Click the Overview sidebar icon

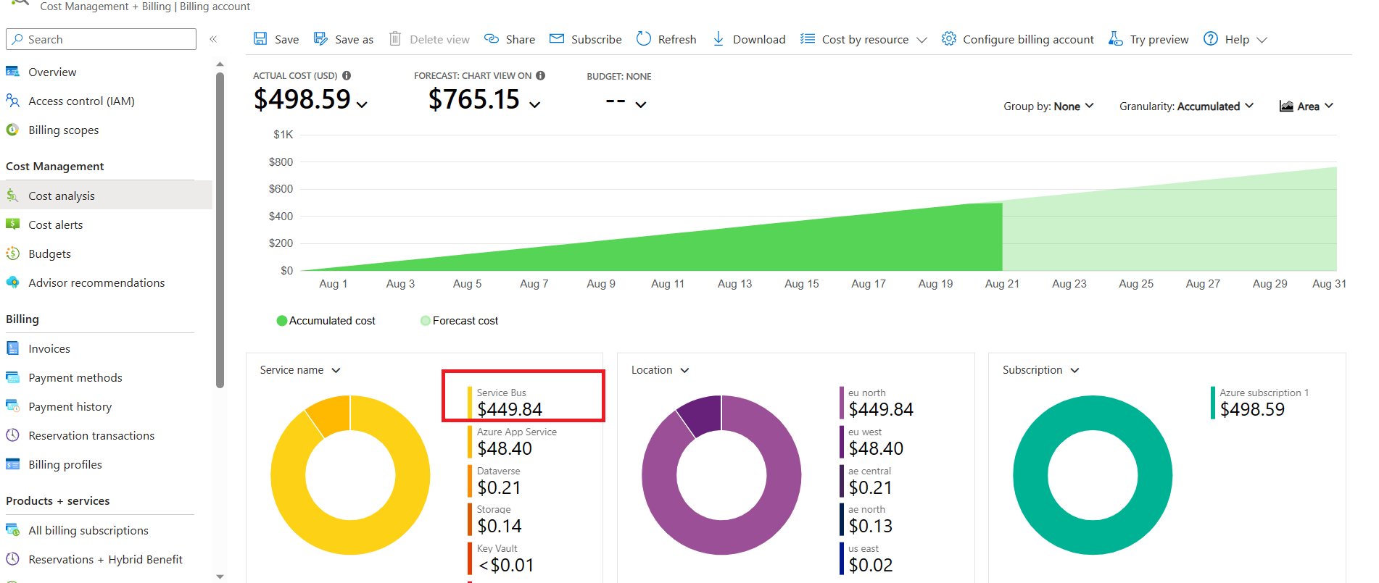coord(12,72)
